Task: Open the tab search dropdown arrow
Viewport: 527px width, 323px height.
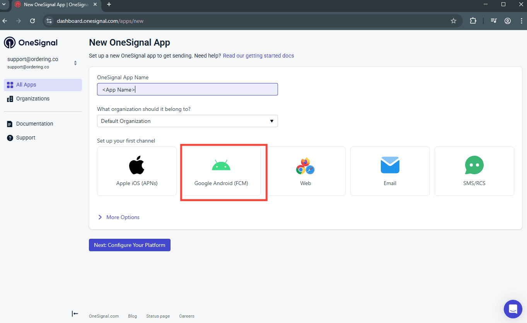Action: pos(3,5)
